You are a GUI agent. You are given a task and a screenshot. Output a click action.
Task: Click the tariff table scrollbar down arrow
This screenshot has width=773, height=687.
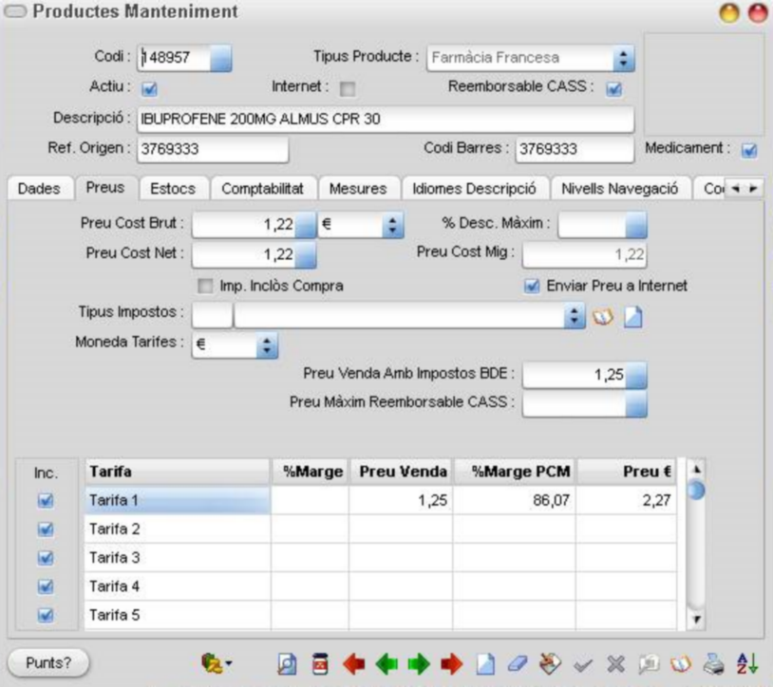[697, 620]
